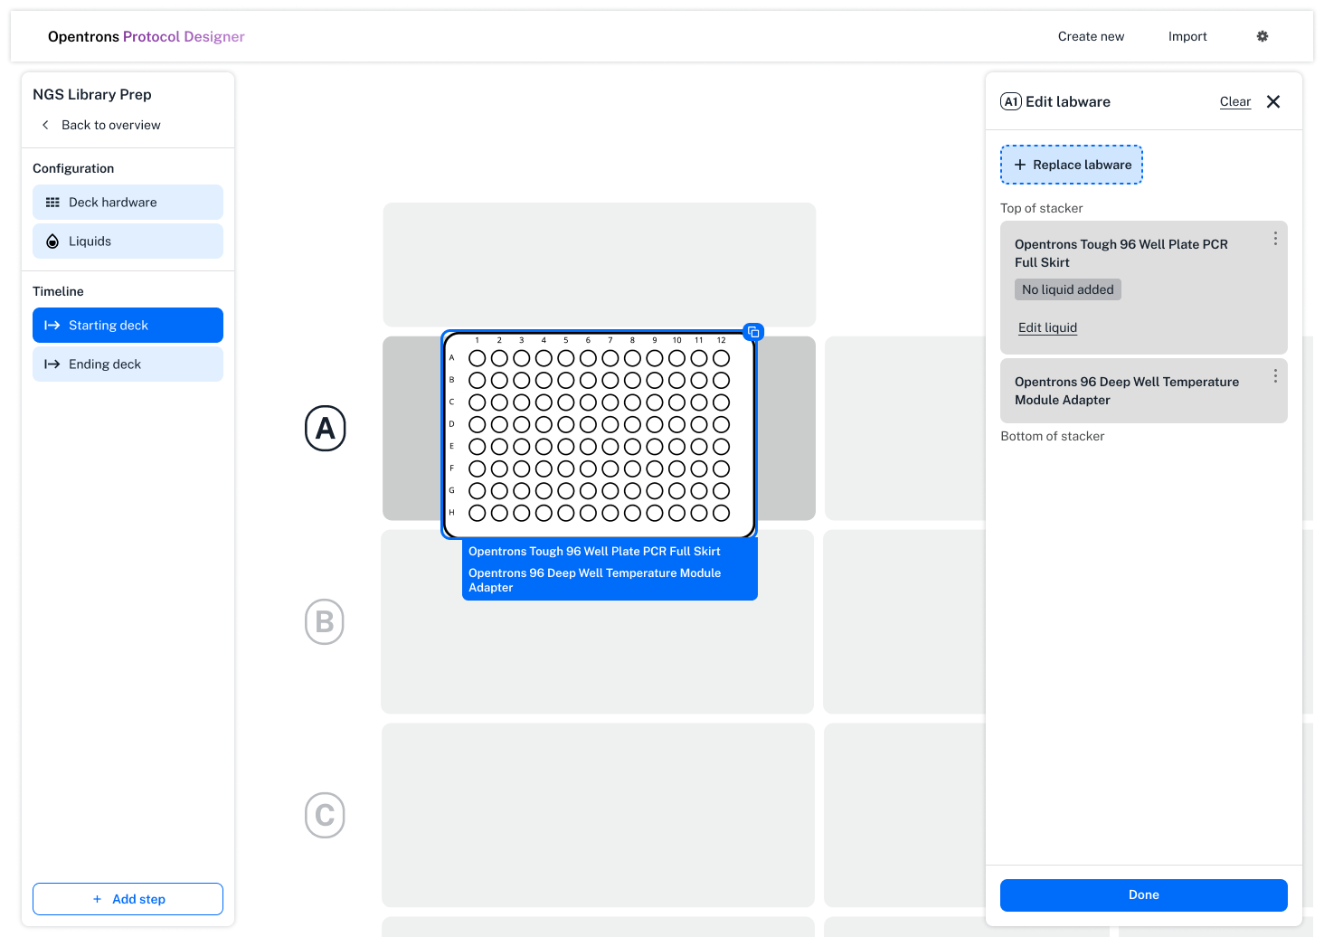Click the Starting deck arrow icon

(x=52, y=326)
